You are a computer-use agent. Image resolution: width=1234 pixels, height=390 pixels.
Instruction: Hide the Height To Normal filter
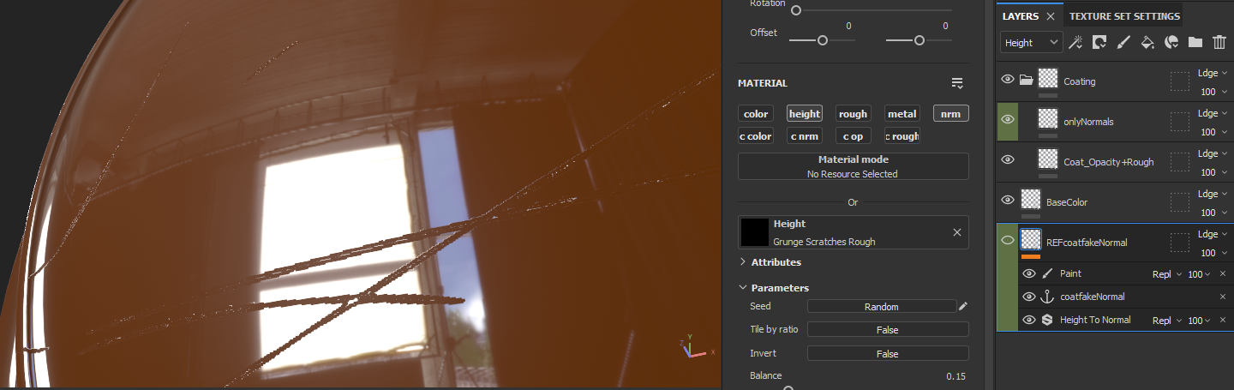1029,320
